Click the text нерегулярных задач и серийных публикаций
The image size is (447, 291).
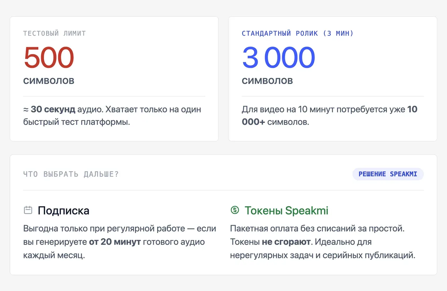[x=323, y=255]
